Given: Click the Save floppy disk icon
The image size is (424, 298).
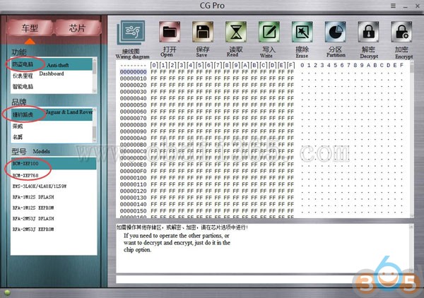Looking at the screenshot, I should (x=203, y=32).
